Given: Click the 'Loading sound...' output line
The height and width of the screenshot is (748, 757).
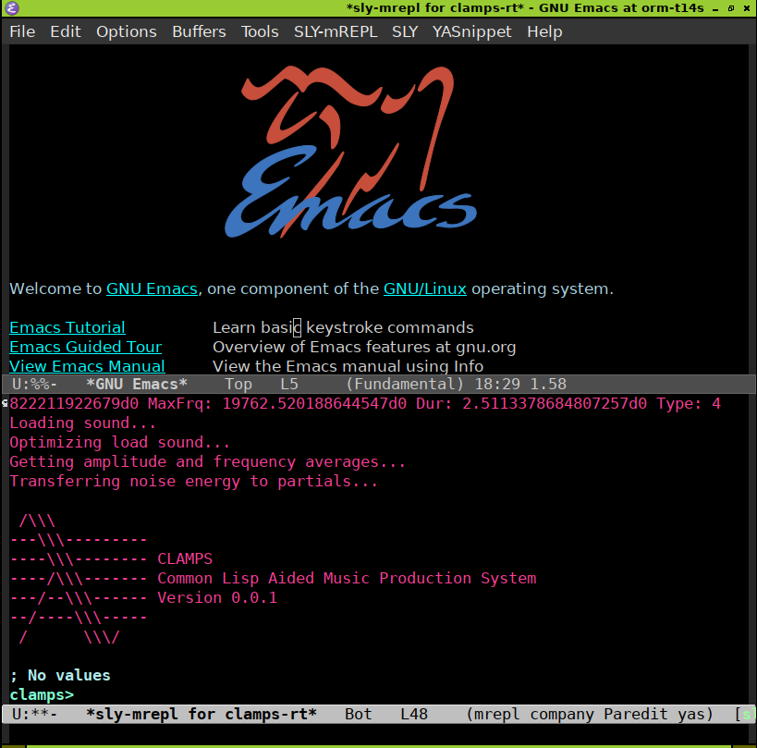Looking at the screenshot, I should (x=83, y=423).
